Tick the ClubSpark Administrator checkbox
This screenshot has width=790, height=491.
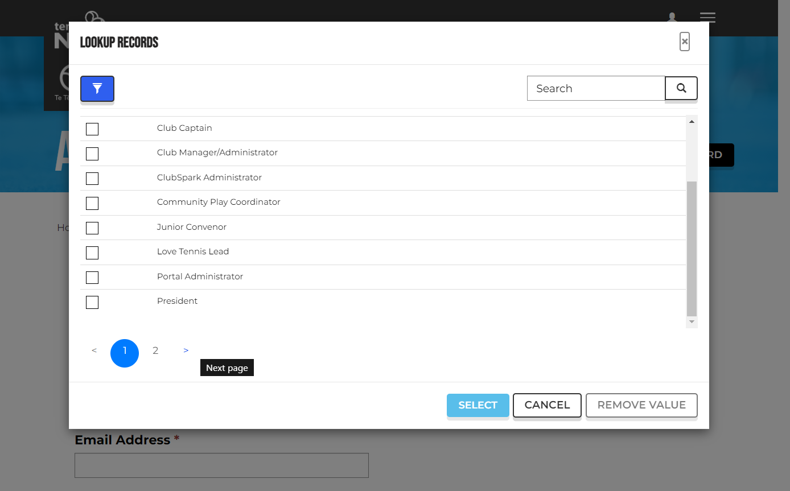coord(92,179)
